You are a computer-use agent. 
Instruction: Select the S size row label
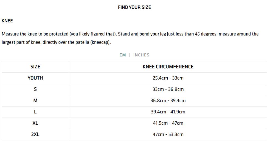coord(35,89)
